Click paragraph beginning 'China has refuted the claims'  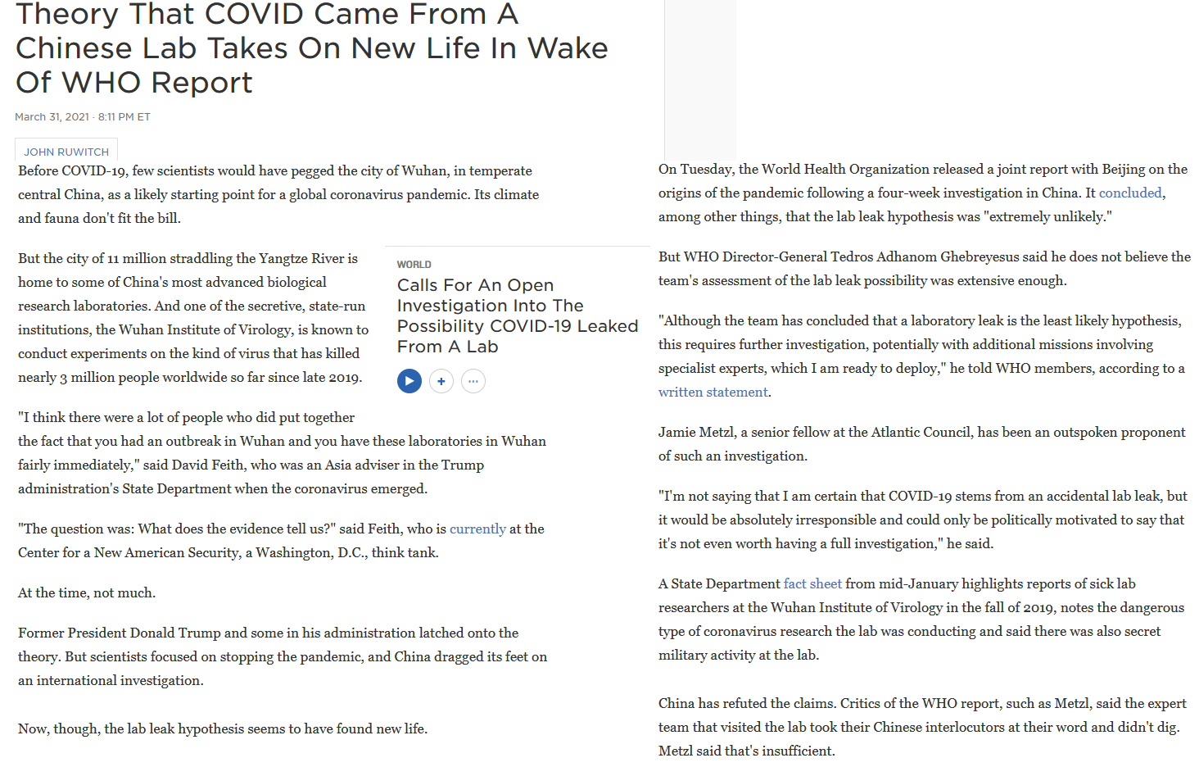click(922, 727)
